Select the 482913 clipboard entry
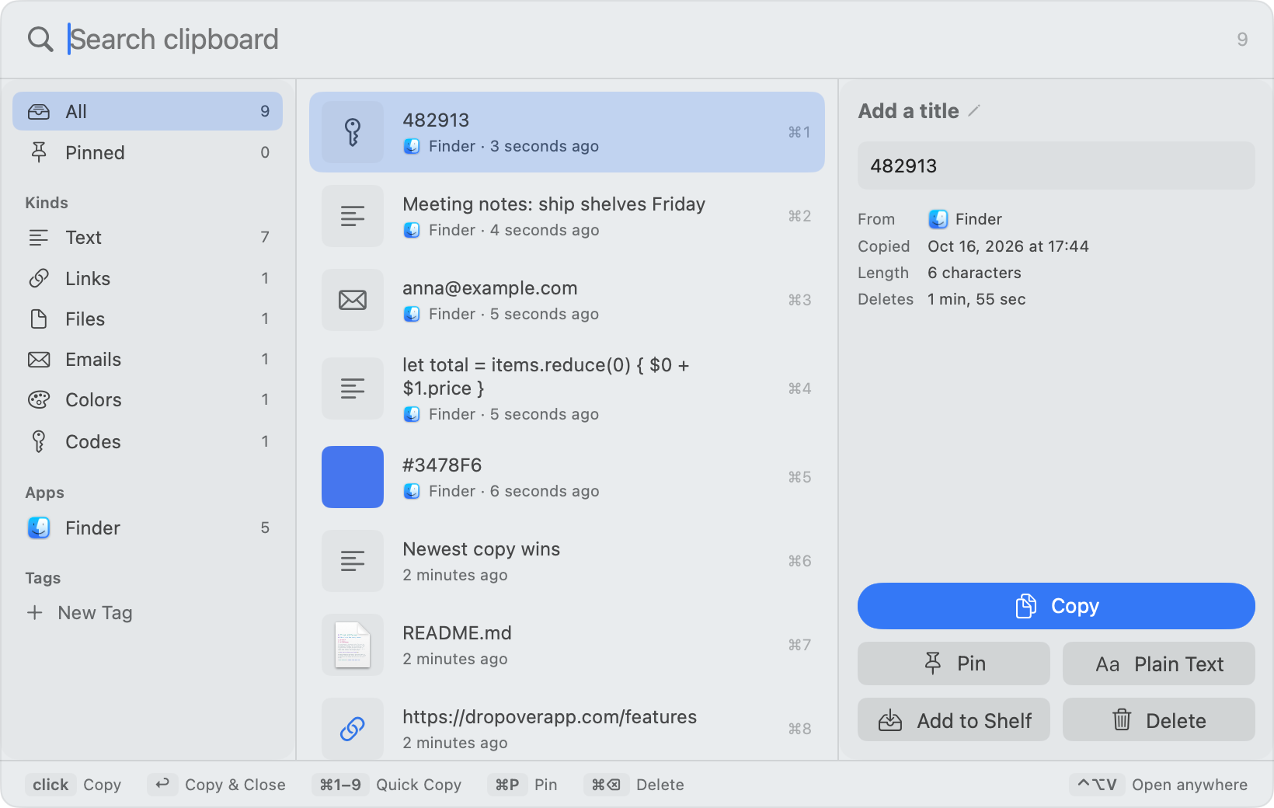 point(567,132)
